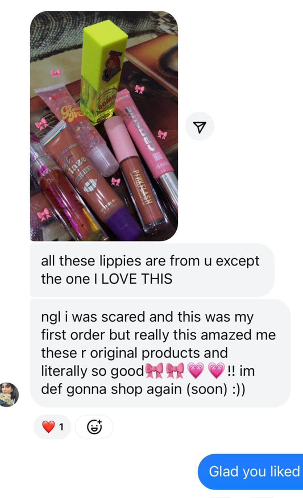The width and height of the screenshot is (303, 498).
Task: Click the red heart reaction on message
Action: point(48,426)
